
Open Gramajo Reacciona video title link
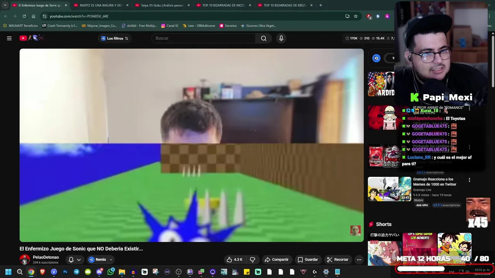[x=435, y=182]
